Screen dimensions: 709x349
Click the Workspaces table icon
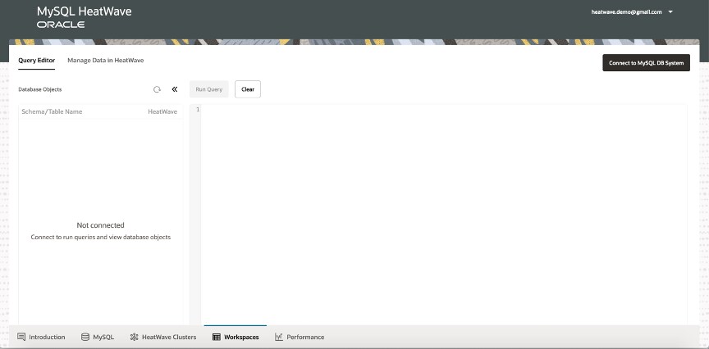pyautogui.click(x=217, y=337)
